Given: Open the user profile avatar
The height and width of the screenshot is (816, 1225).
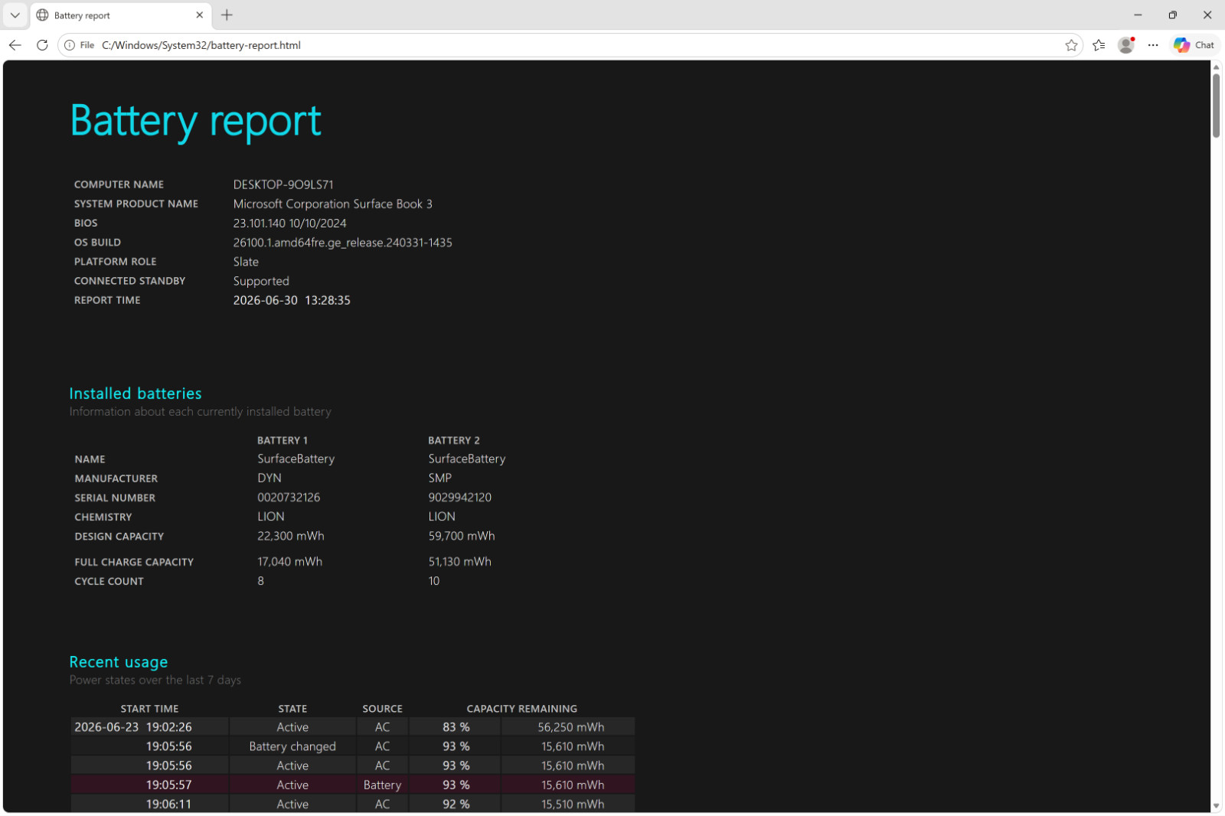Looking at the screenshot, I should coord(1126,45).
